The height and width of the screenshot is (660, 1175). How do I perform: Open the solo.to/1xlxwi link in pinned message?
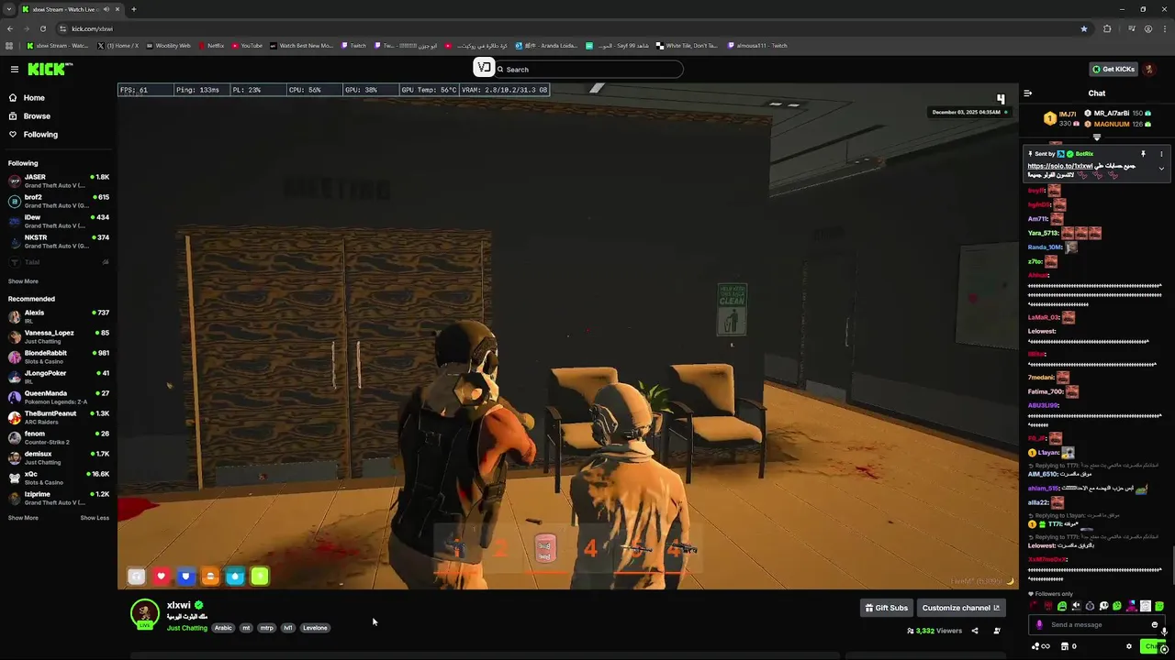1059,166
